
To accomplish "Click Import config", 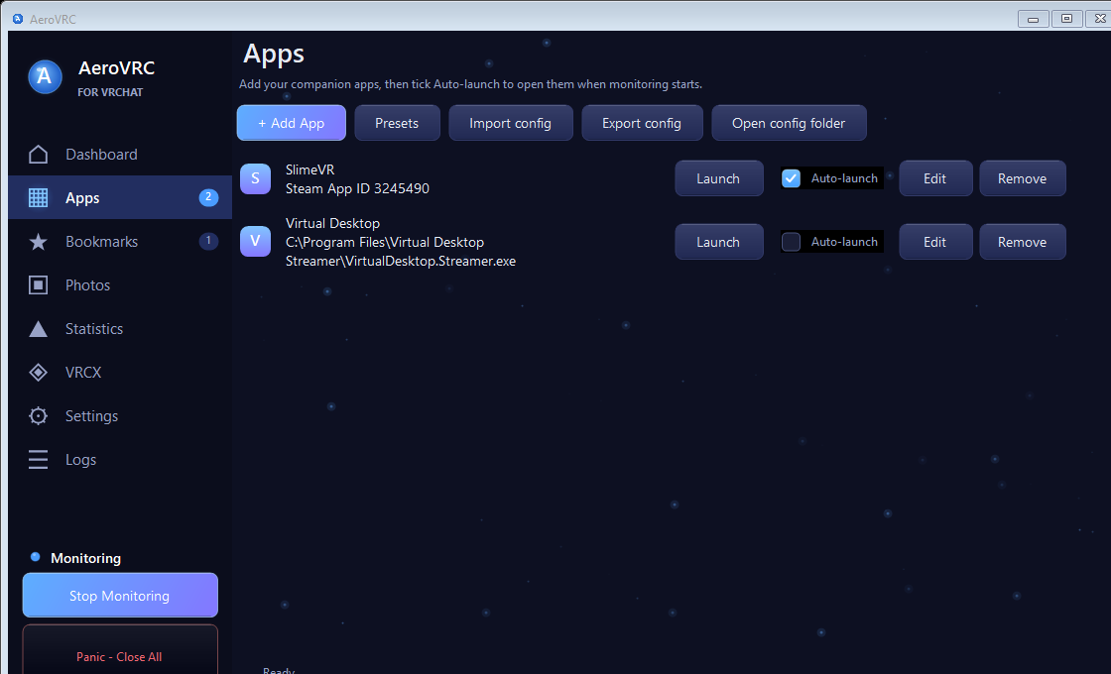I will pos(510,123).
